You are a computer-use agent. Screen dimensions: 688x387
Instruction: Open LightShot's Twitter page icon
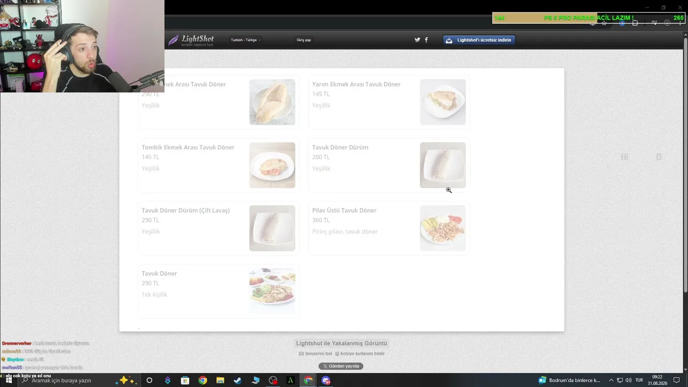coord(417,40)
